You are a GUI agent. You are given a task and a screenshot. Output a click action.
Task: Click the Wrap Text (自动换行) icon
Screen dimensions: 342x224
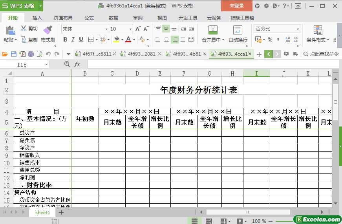point(238,30)
